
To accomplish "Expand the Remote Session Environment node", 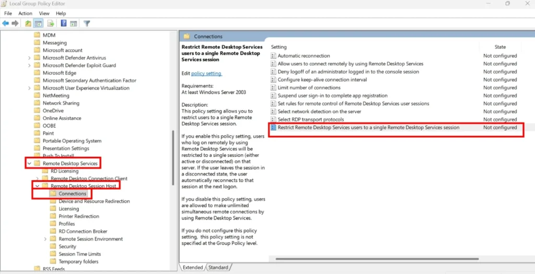I will click(x=45, y=239).
